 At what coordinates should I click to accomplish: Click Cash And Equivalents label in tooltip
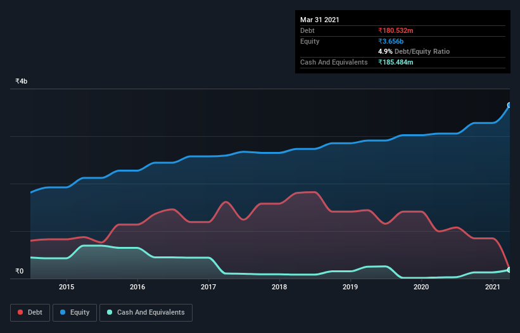point(334,62)
